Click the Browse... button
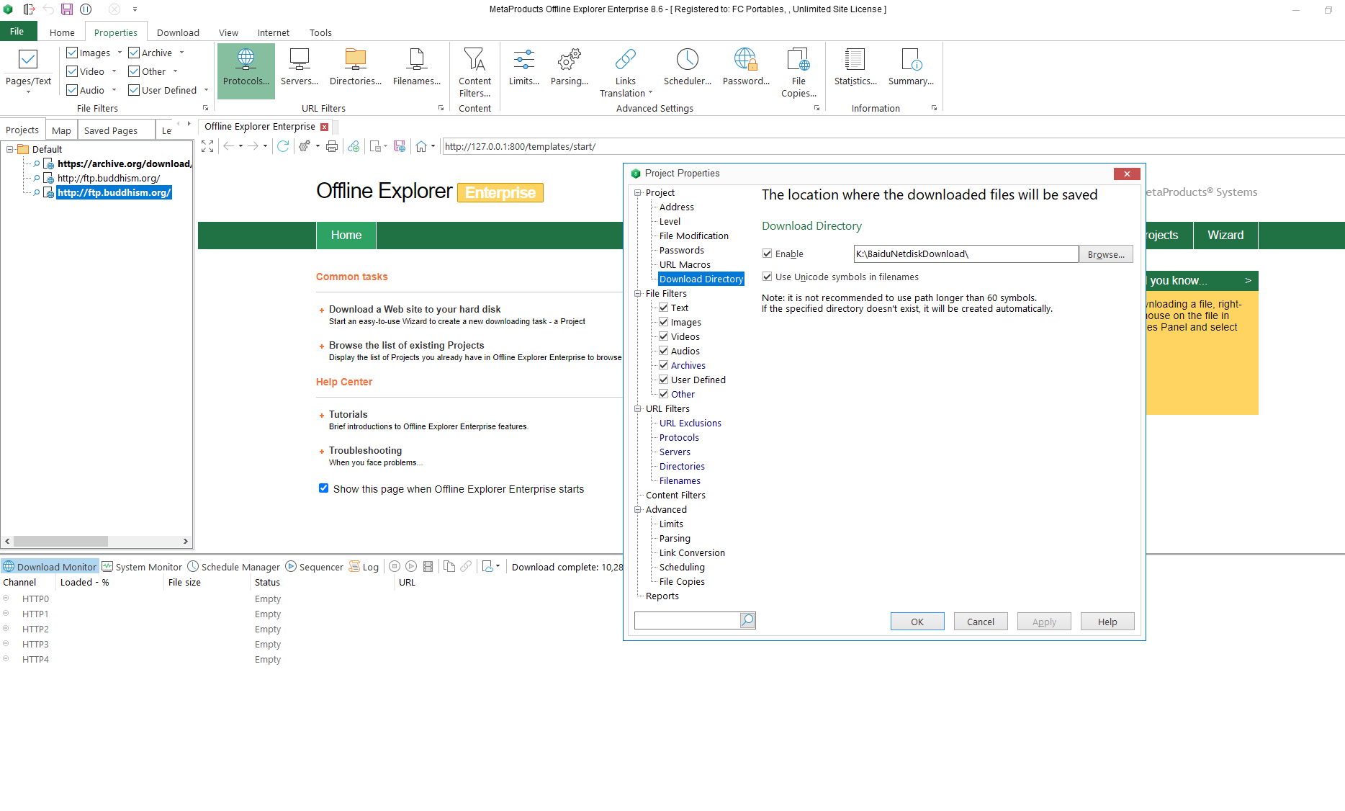Screen dimensions: 1345x811 1105,254
